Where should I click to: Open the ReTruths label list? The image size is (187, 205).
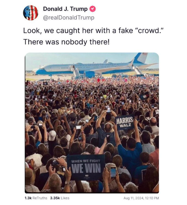click(40, 198)
